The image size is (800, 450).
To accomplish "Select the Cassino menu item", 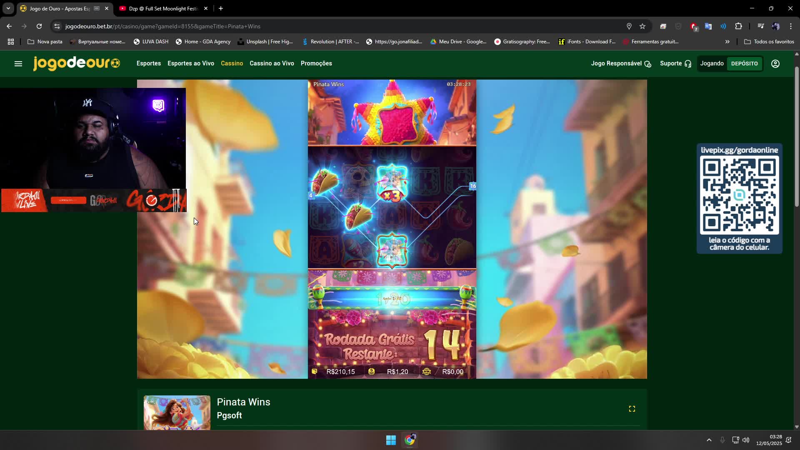I will click(x=232, y=63).
